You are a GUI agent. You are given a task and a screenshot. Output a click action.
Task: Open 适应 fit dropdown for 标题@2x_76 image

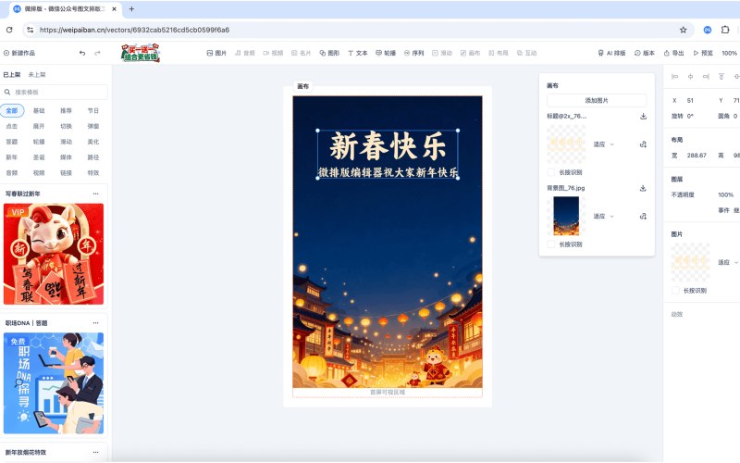pos(604,144)
